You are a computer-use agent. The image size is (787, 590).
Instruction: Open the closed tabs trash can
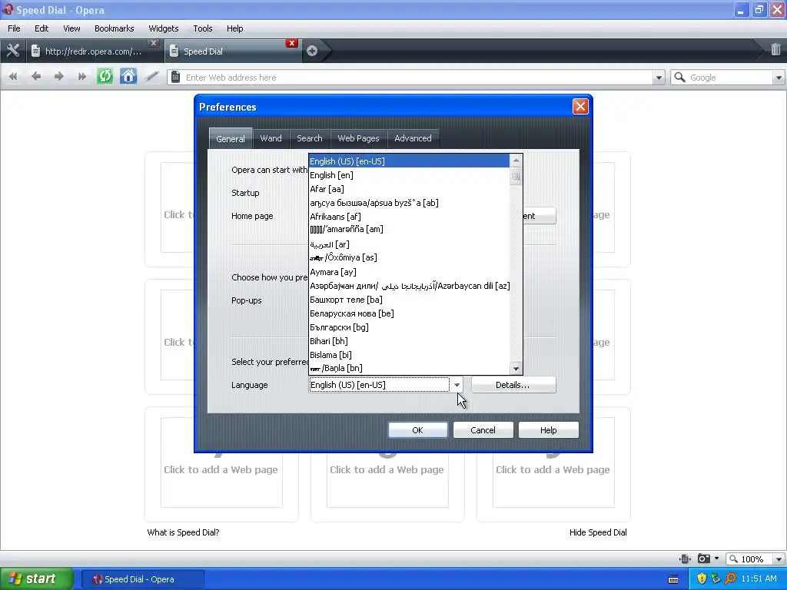(x=775, y=49)
